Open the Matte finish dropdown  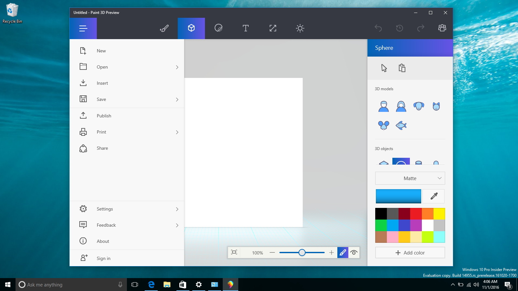pyautogui.click(x=410, y=178)
